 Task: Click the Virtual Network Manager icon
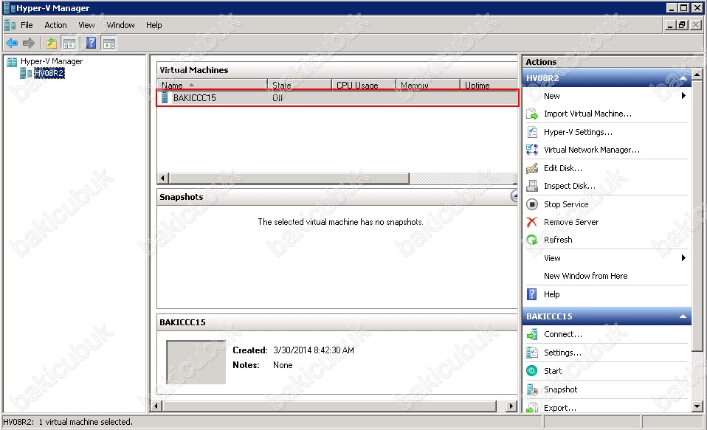tap(532, 150)
